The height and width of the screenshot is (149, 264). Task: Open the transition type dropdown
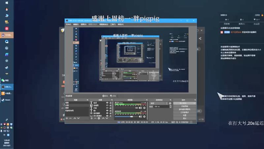[x=159, y=103]
